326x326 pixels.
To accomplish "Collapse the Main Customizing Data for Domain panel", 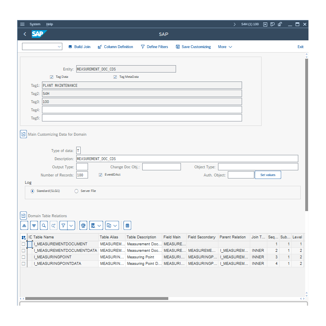I will click(x=23, y=134).
